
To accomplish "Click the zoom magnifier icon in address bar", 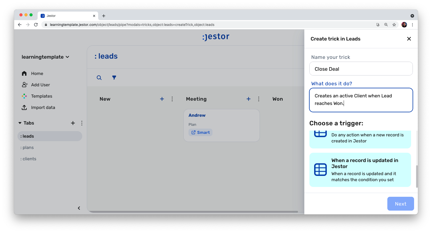I will 386,25.
